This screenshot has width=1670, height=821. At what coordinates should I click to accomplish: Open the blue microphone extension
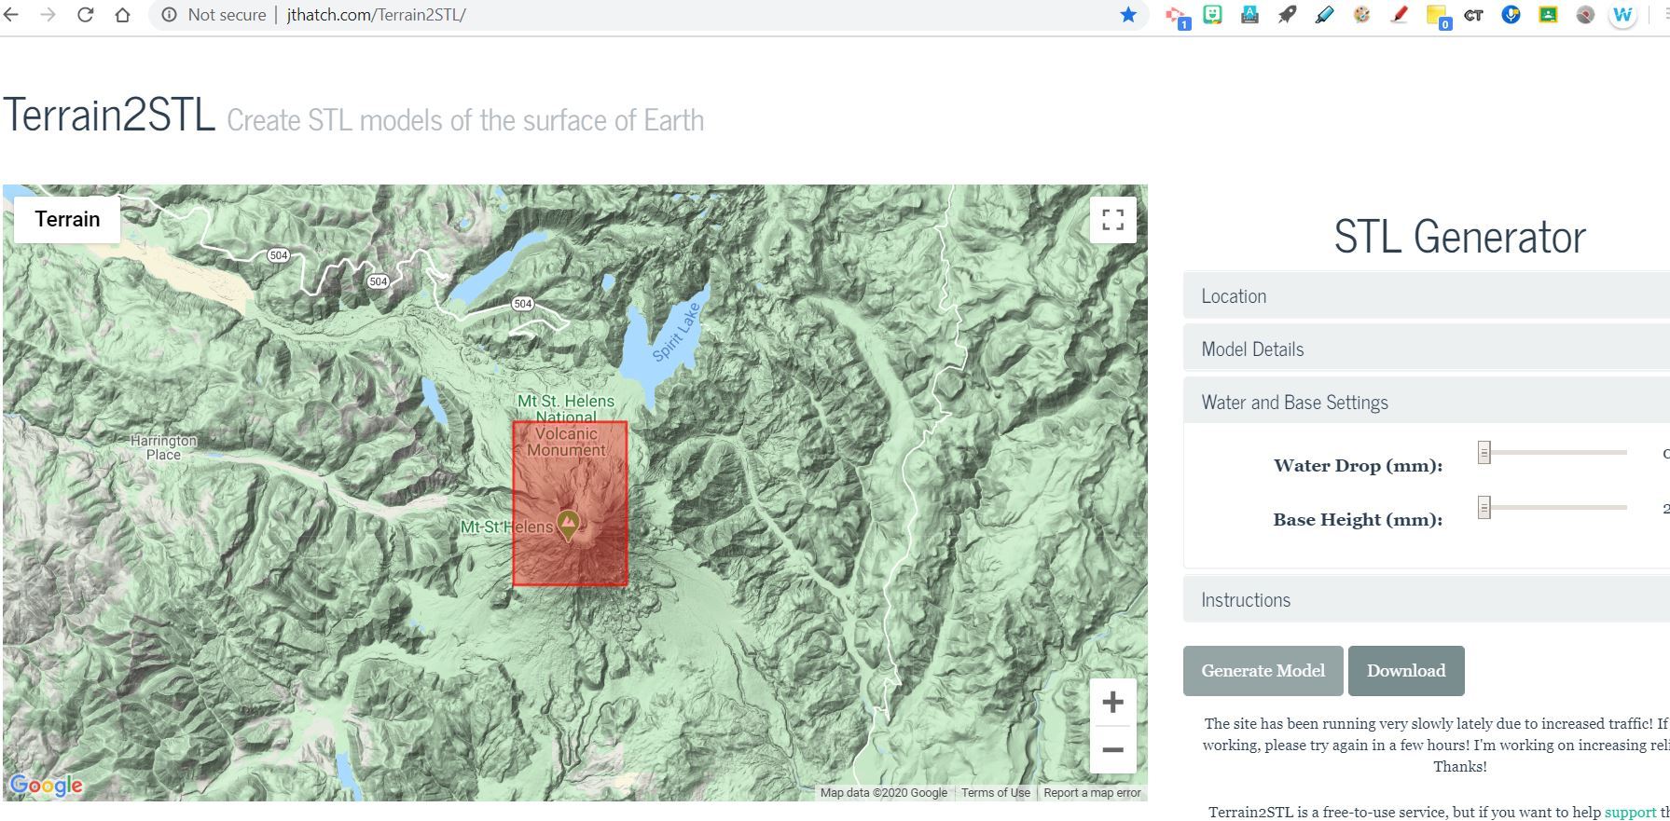[1511, 15]
